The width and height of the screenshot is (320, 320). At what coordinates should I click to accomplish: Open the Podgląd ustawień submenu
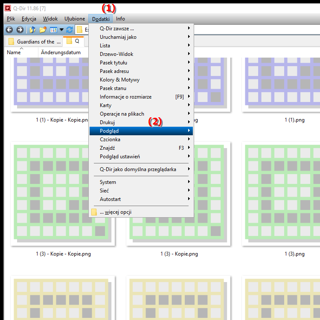click(x=141, y=157)
